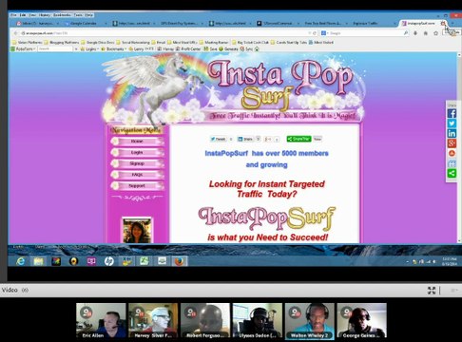Click the bookmark star in Firefox toolbar
Viewport: 462px width, 342px height.
(x=435, y=33)
